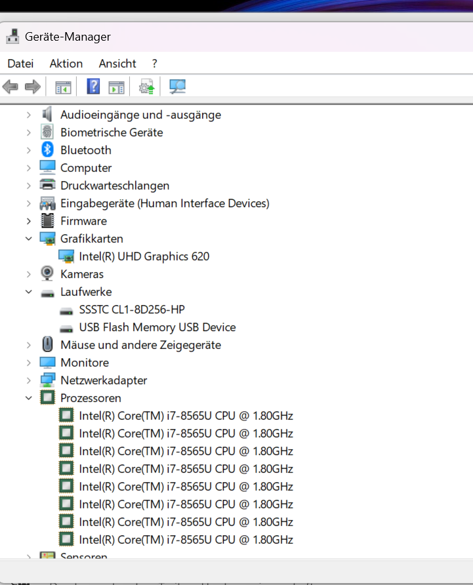Expand Mäuse und andere Zeigegeräte chevron
Viewport: 473px width, 585px height.
coord(29,345)
